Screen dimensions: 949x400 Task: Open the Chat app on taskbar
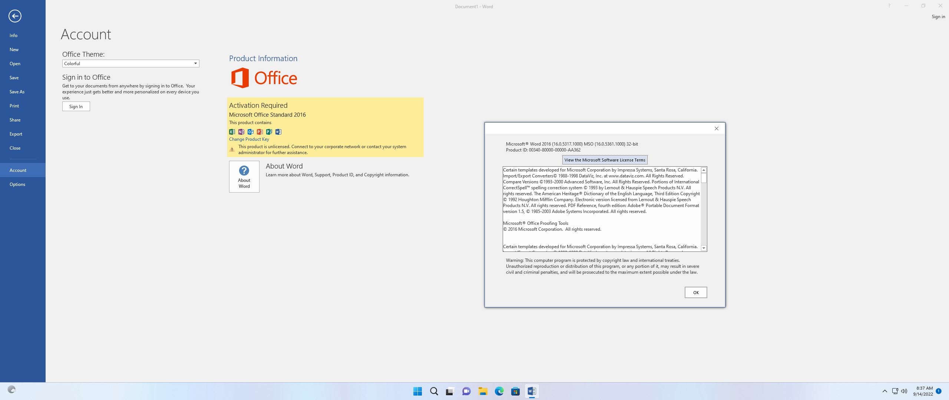466,391
